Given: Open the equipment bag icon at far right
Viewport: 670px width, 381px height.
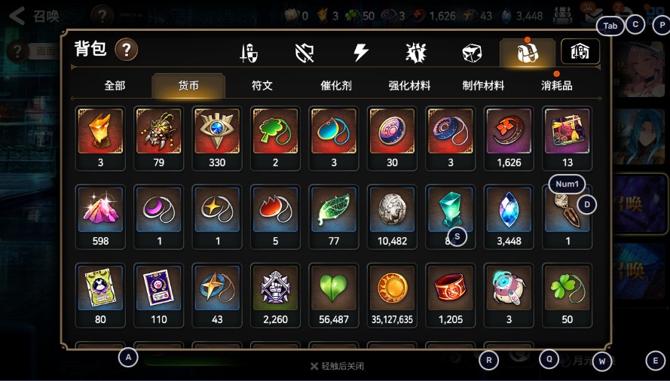Looking at the screenshot, I should (x=580, y=52).
